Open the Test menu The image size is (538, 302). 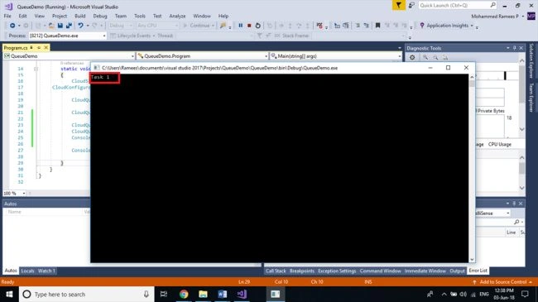(157, 16)
